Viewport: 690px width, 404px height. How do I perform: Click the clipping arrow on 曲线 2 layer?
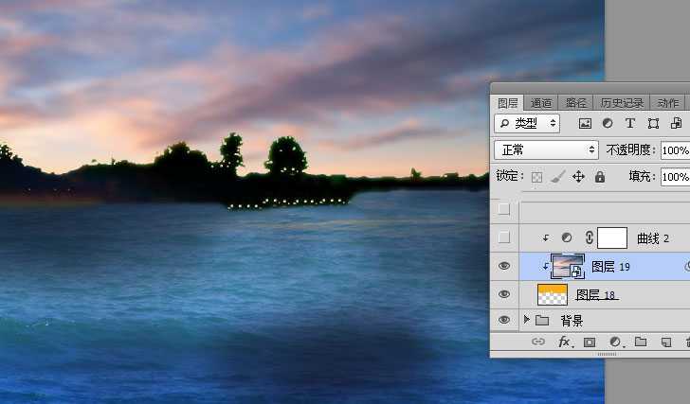coord(546,238)
